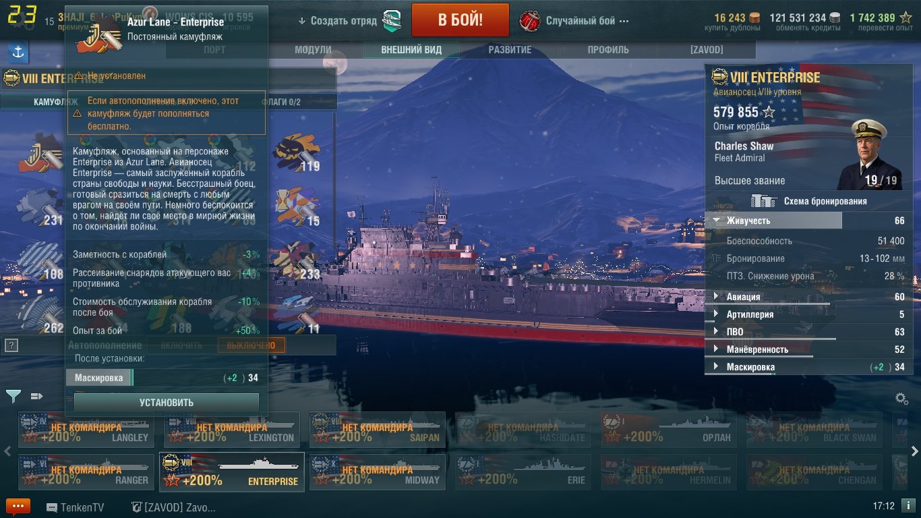Switch to the МОДУЛИ tab
The width and height of the screenshot is (921, 518).
tap(314, 50)
